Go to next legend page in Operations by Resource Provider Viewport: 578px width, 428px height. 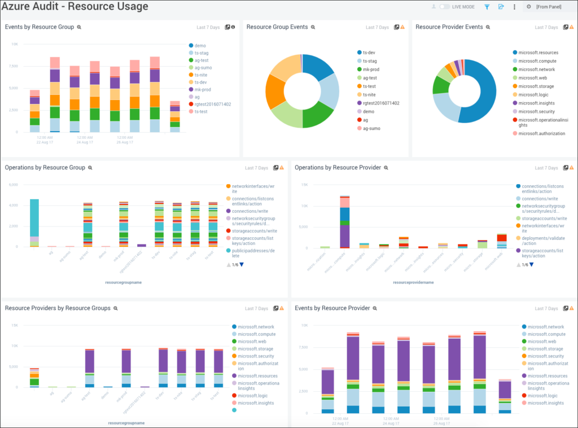532,265
